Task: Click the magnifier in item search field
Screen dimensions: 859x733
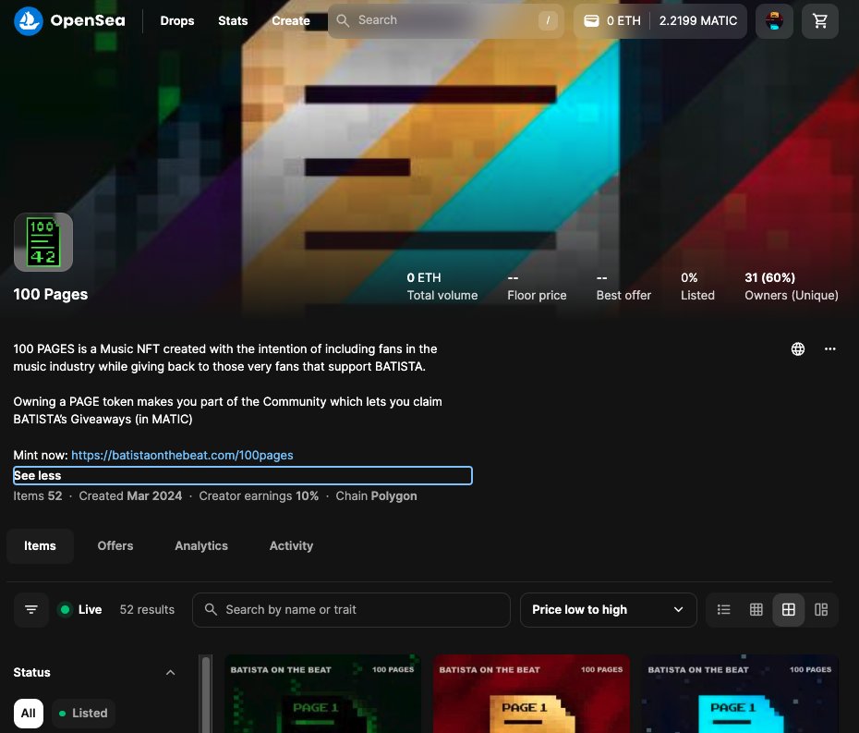Action: pos(211,609)
